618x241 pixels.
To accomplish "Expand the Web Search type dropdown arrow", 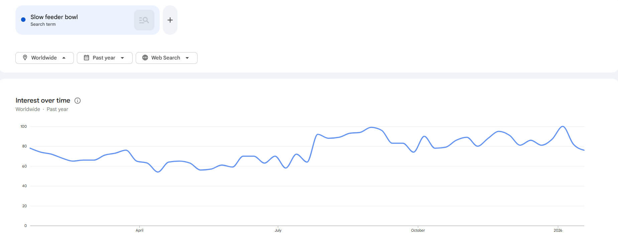I will [x=187, y=58].
